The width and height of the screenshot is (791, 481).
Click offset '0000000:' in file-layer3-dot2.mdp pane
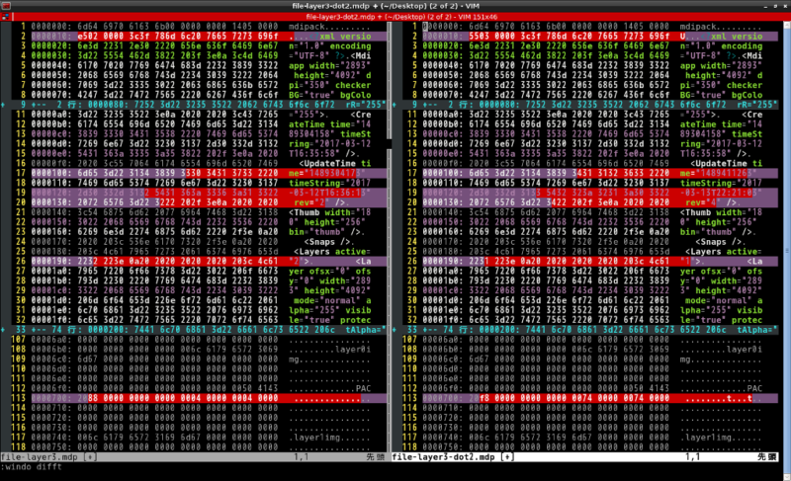[x=443, y=27]
